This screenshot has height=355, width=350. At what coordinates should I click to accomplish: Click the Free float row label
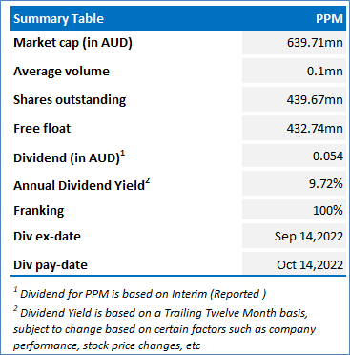point(42,128)
